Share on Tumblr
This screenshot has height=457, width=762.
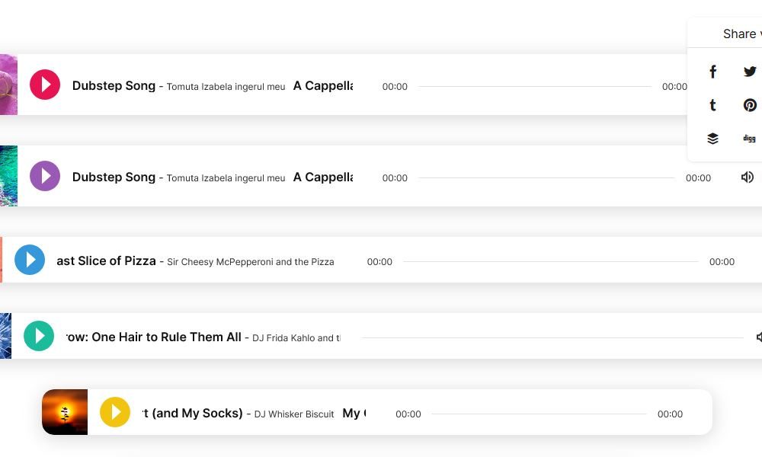pos(712,105)
